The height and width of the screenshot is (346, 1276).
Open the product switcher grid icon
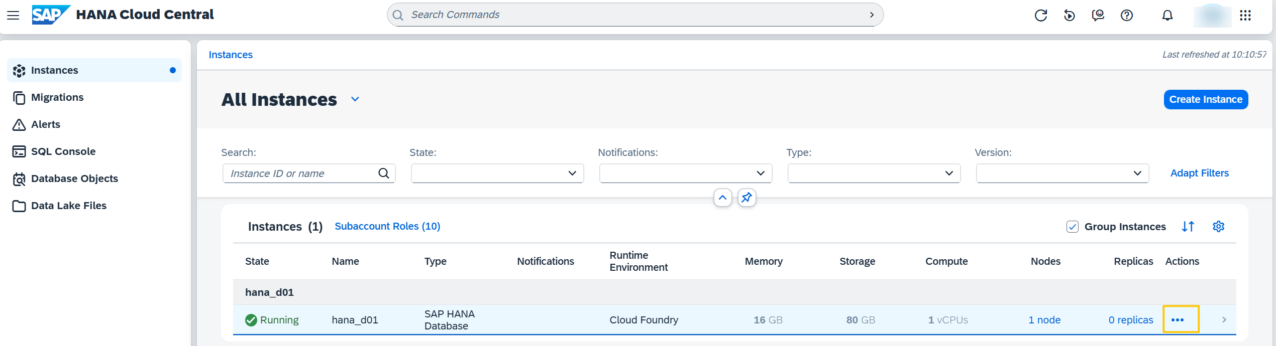(1245, 15)
